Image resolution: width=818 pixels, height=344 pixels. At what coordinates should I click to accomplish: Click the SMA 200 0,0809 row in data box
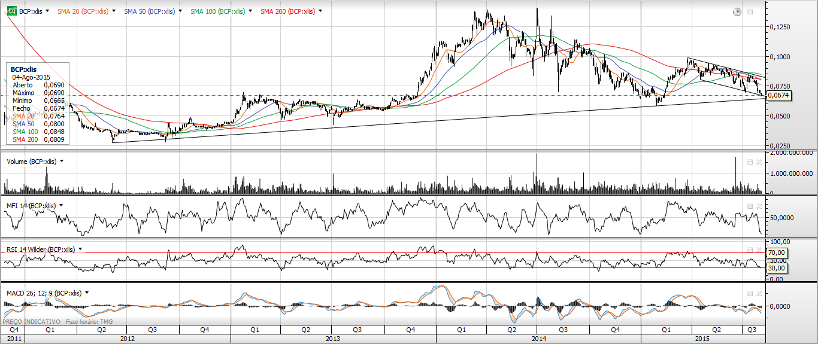click(39, 139)
